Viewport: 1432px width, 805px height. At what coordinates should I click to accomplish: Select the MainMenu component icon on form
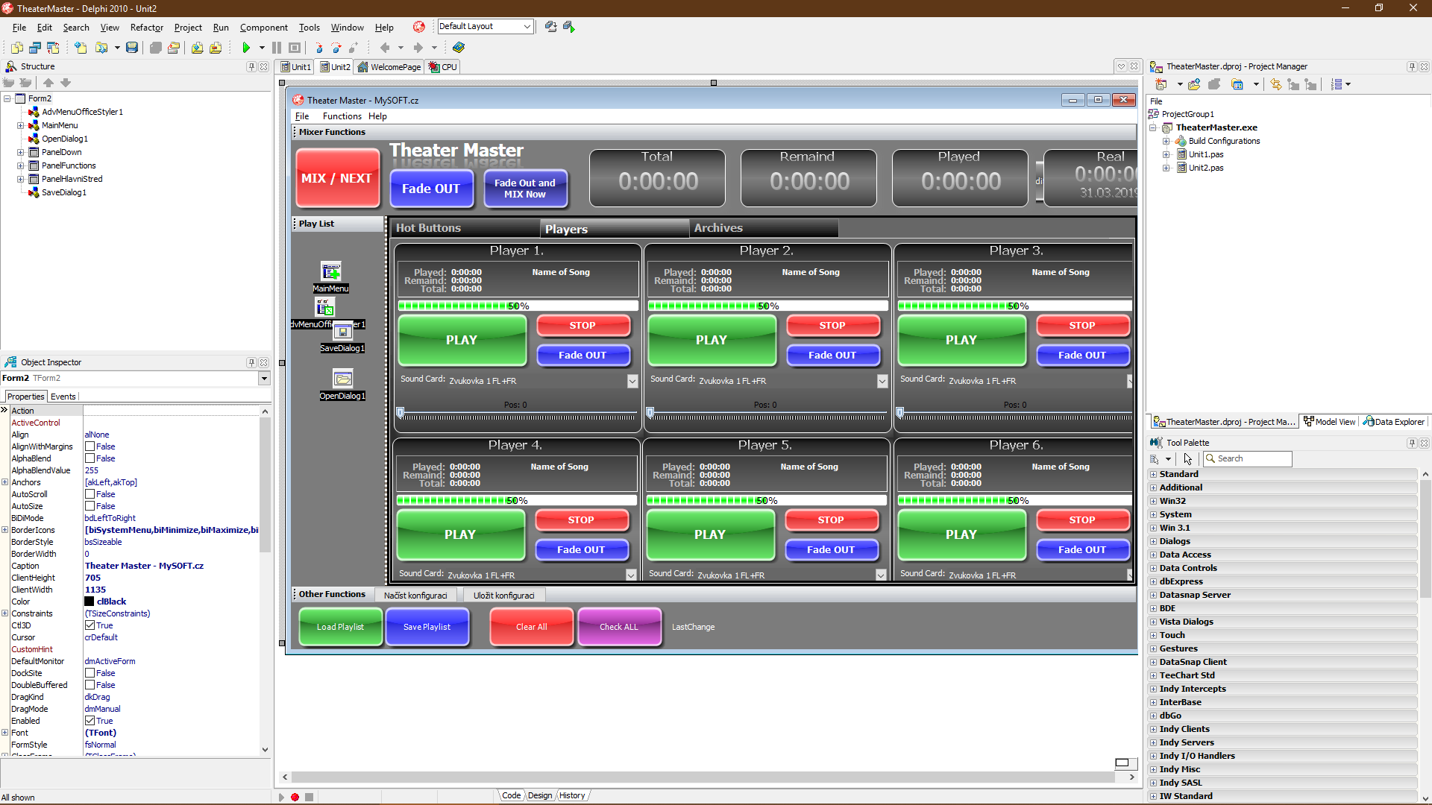pyautogui.click(x=330, y=271)
